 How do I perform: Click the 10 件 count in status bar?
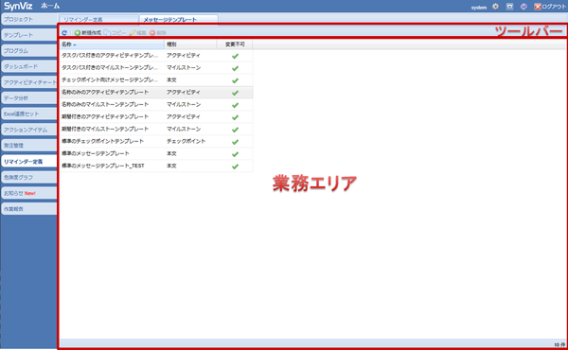(559, 344)
